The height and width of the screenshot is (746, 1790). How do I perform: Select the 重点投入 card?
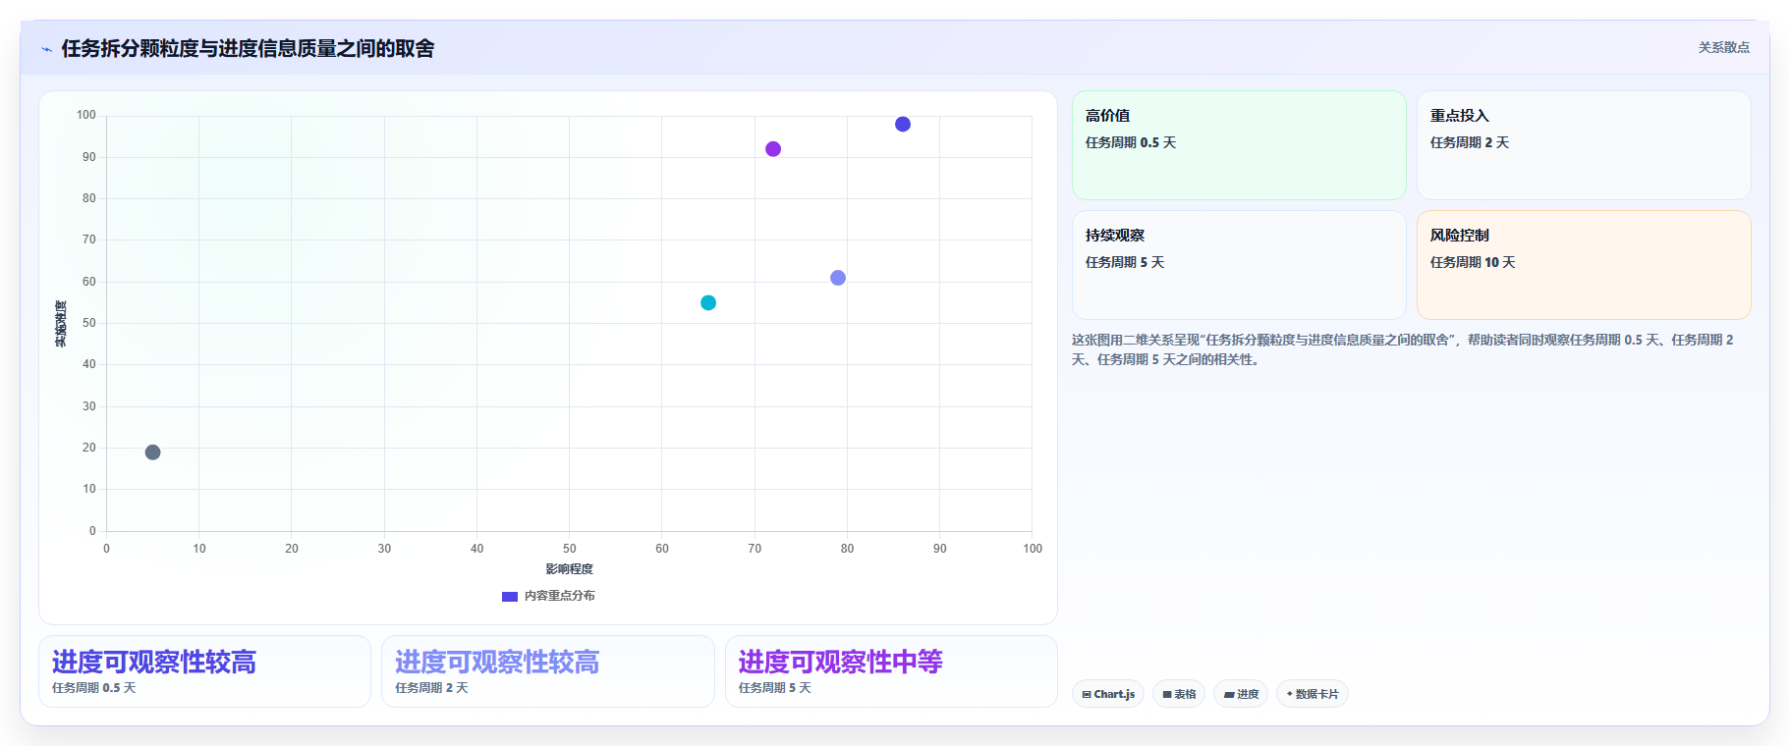(1584, 145)
